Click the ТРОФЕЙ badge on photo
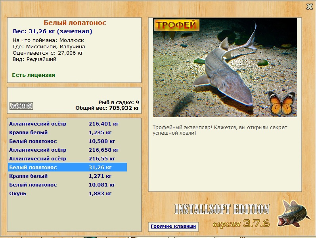This screenshot has width=316, height=238. pyautogui.click(x=177, y=25)
